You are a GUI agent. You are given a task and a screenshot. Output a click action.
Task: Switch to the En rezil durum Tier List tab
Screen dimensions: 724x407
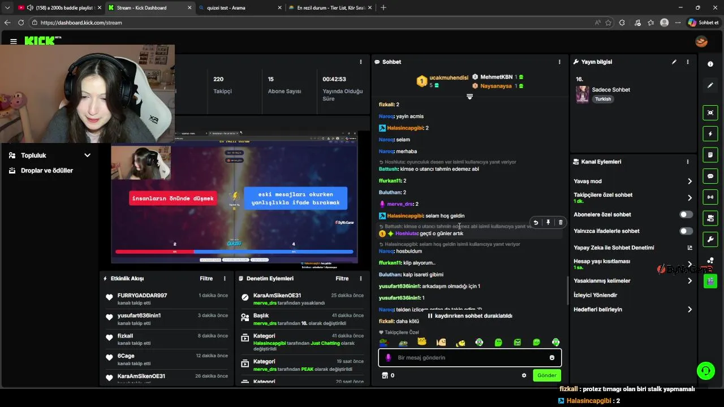point(329,7)
